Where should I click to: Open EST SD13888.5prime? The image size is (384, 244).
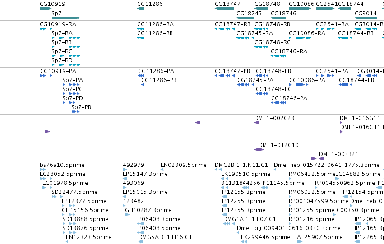click(x=85, y=219)
